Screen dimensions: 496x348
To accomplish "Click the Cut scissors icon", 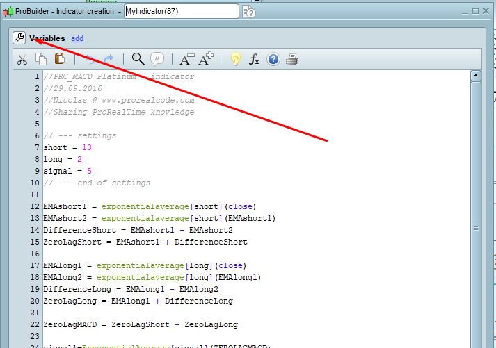I will tap(22, 59).
